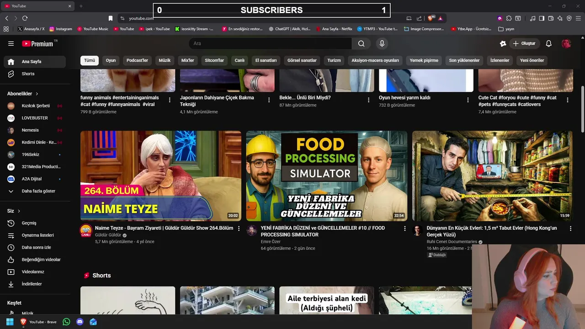
Task: Open Geçmiş watch history
Action: coord(35,223)
